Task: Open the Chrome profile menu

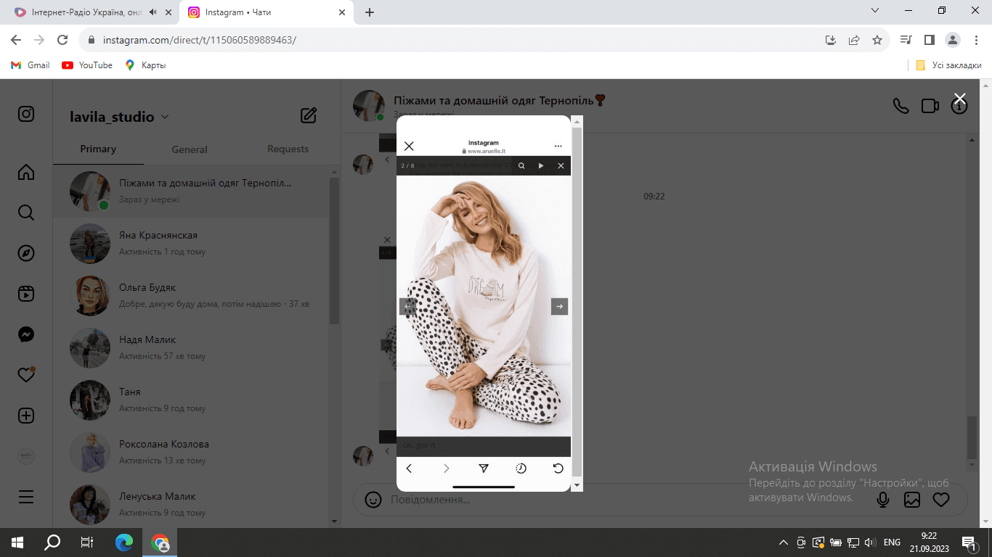Action: pos(952,40)
